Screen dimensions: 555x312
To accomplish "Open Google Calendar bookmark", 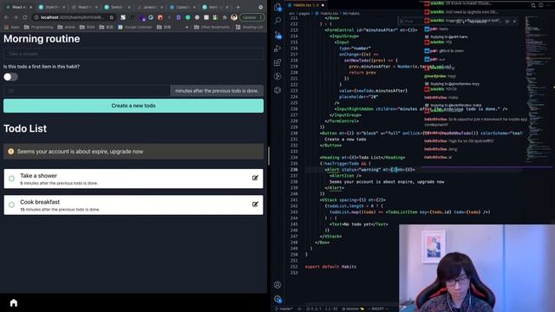I will coord(135,27).
